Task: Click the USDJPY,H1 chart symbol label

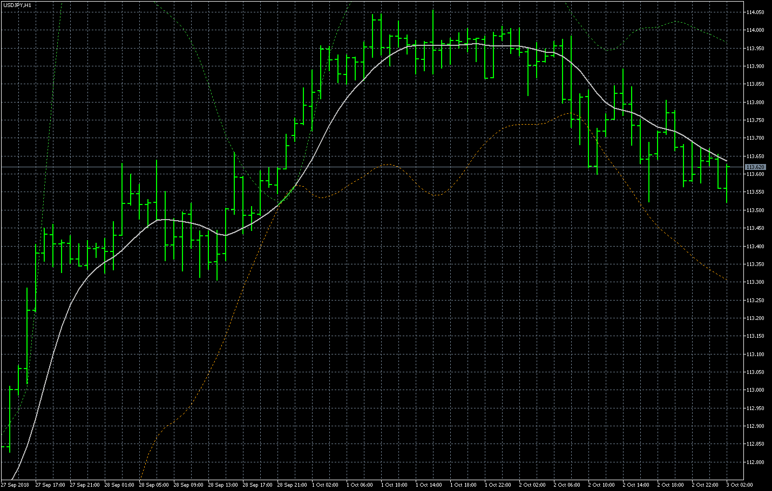Action: click(17, 5)
